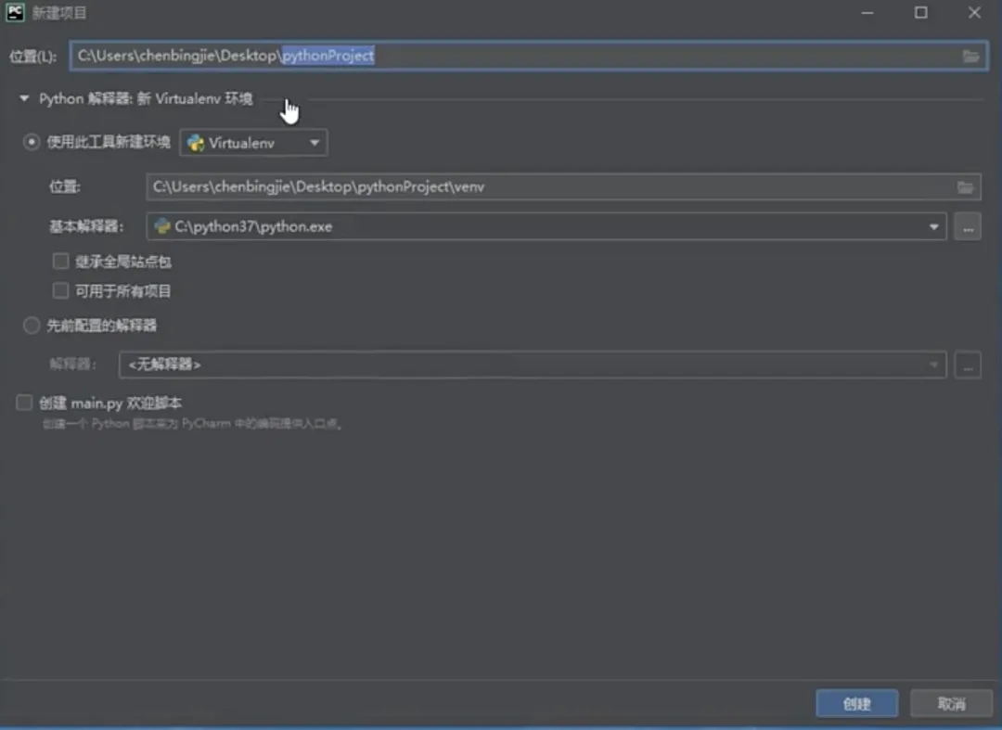Click the venv location path field
This screenshot has height=730, width=1002.
coord(563,187)
